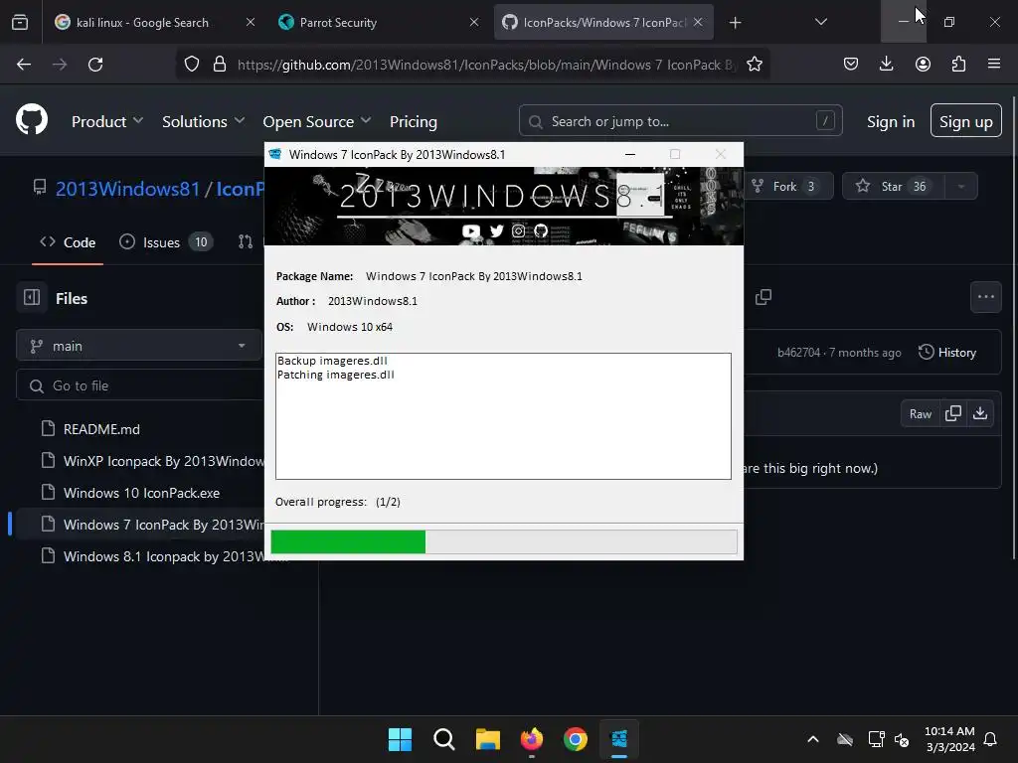
Task: Download raw file icon
Action: 980,413
